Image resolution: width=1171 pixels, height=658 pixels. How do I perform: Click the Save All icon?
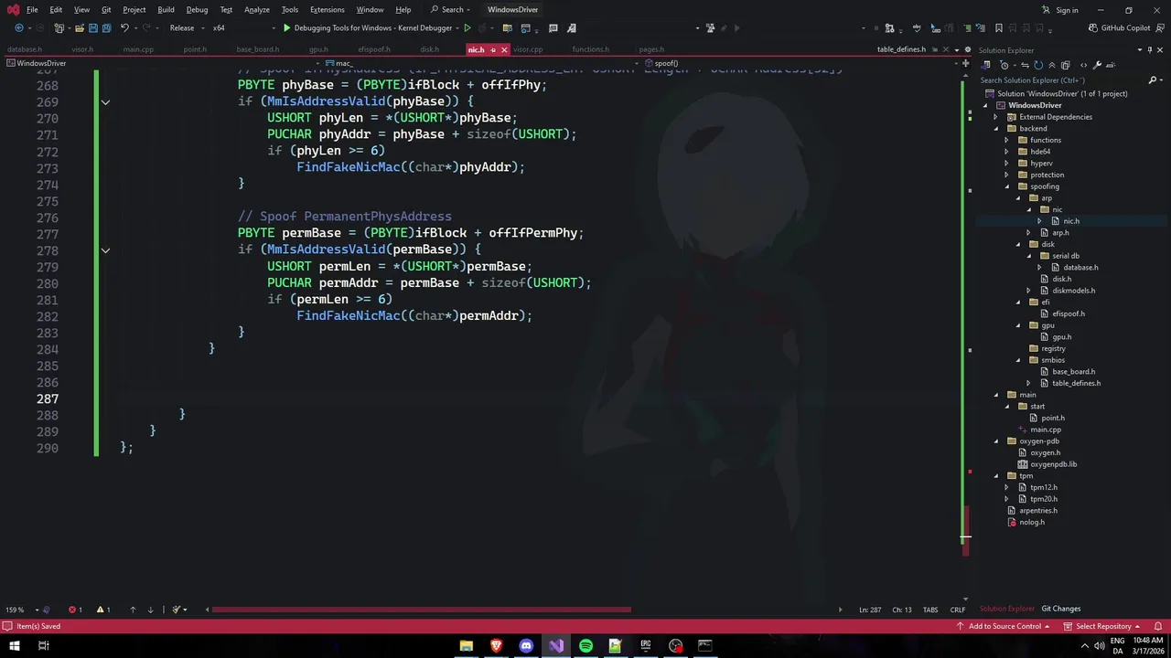pyautogui.click(x=107, y=27)
